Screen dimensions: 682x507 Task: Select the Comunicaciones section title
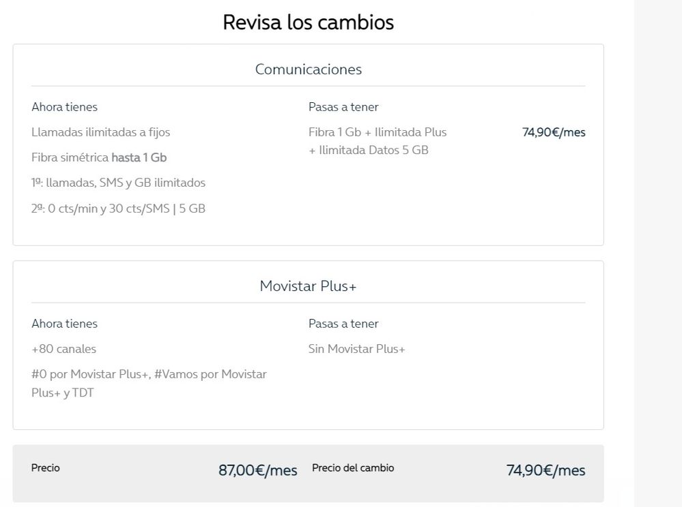tap(308, 69)
